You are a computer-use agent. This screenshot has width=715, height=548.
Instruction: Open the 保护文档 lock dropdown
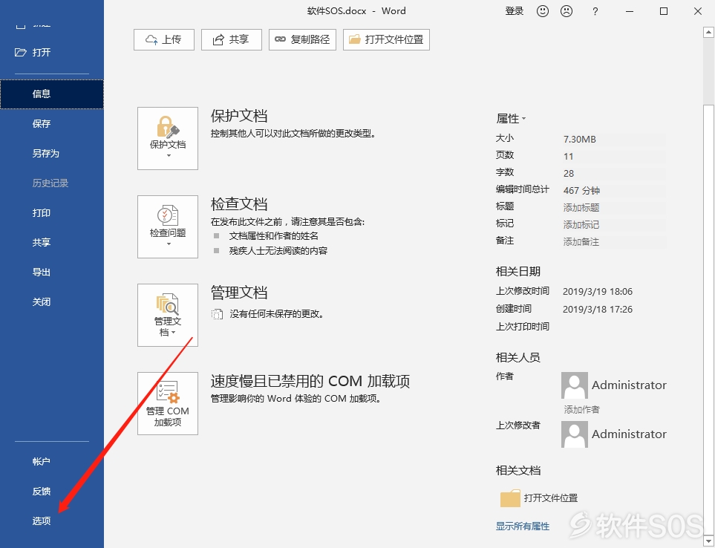tap(168, 139)
